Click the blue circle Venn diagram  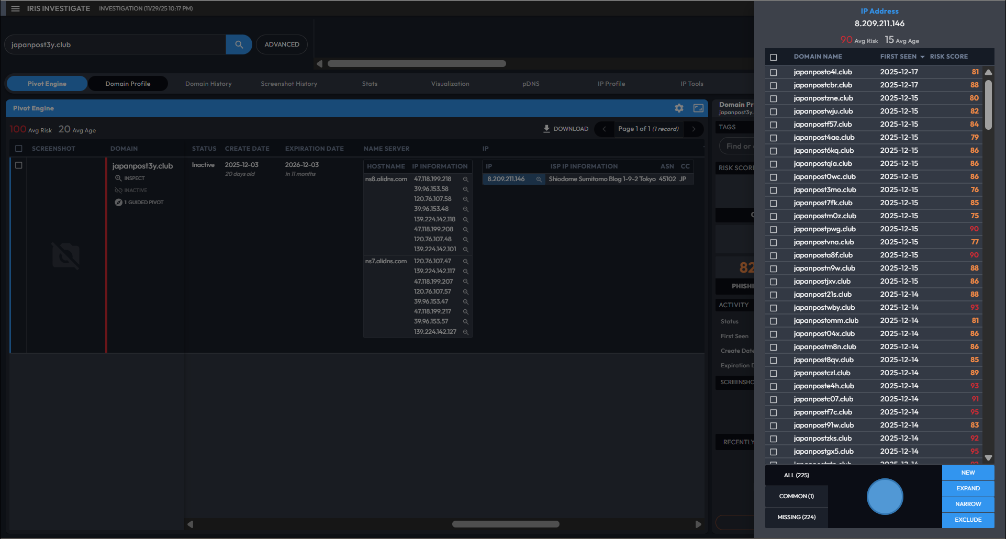(x=885, y=496)
